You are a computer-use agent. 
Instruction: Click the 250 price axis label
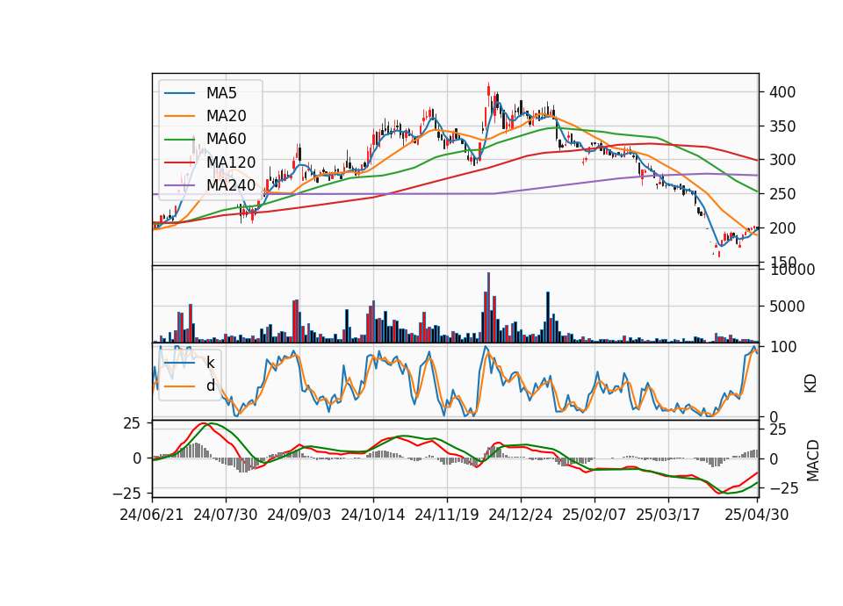click(x=782, y=194)
